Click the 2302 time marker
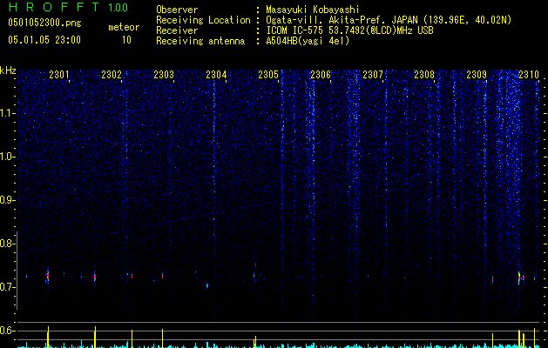The image size is (548, 348). click(x=112, y=74)
